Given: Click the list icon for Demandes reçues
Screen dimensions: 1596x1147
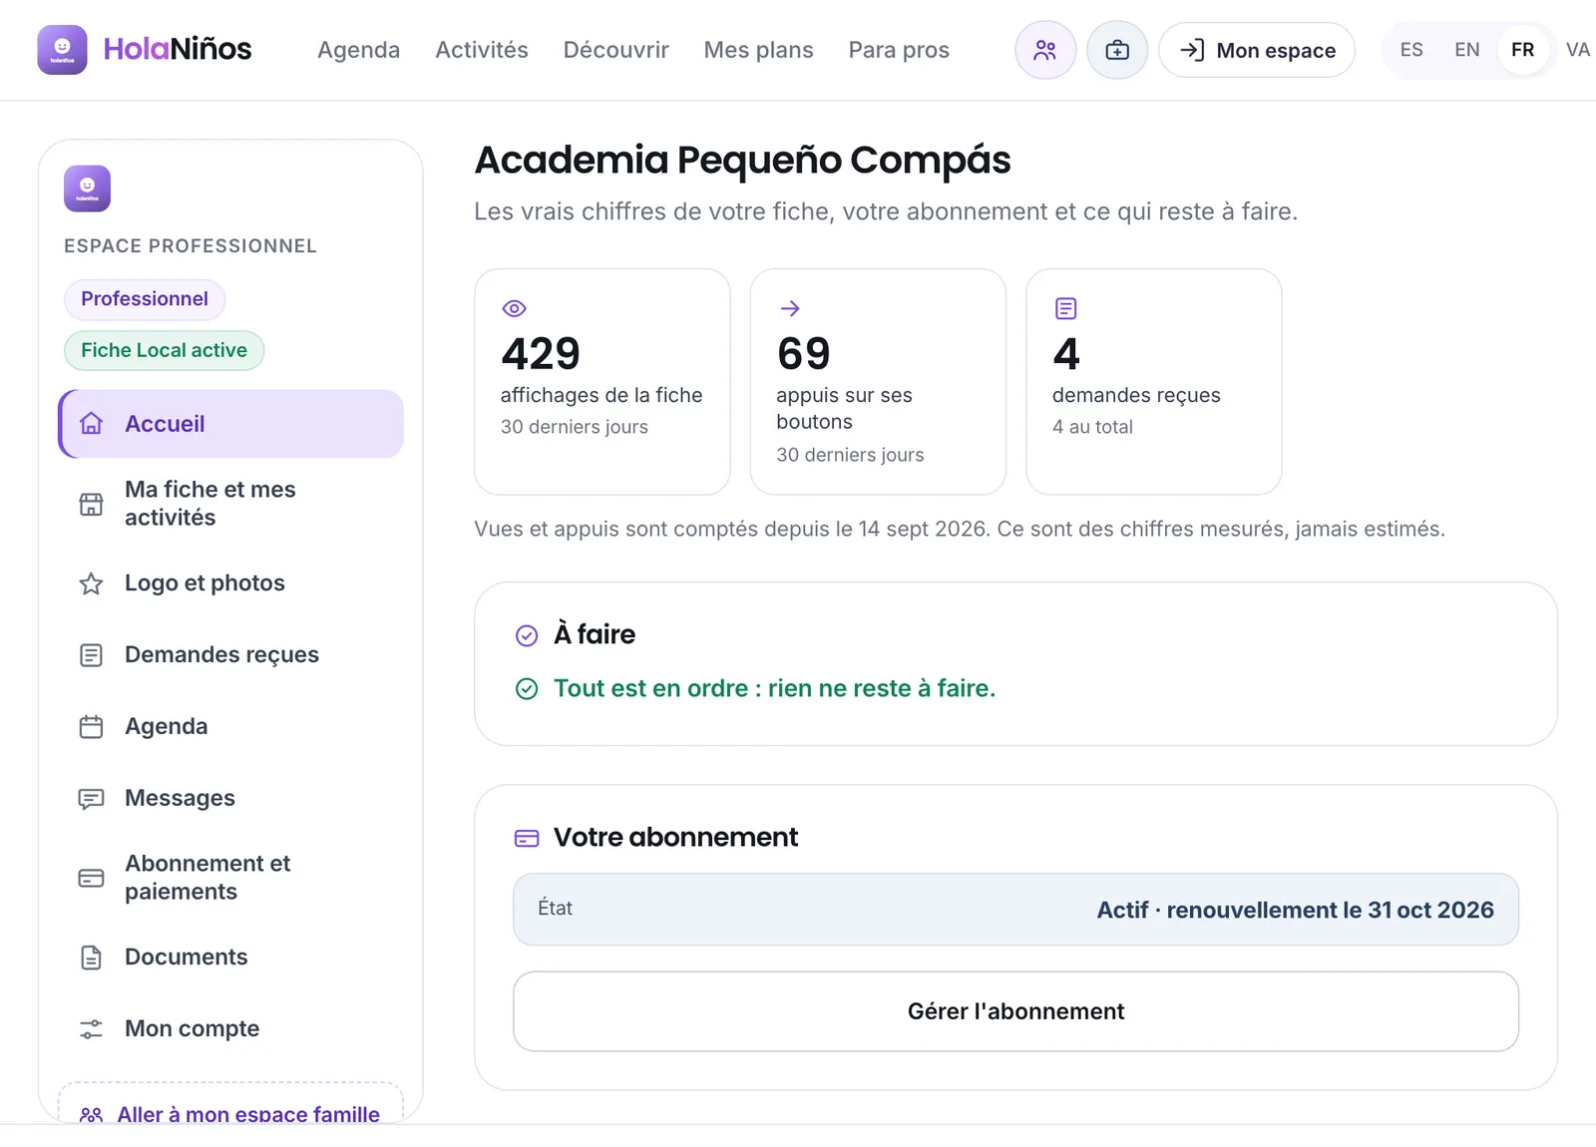Looking at the screenshot, I should tap(91, 655).
